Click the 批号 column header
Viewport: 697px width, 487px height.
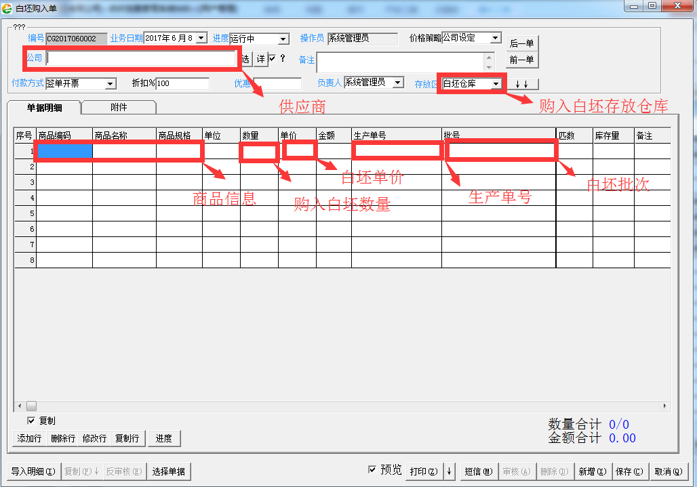499,135
